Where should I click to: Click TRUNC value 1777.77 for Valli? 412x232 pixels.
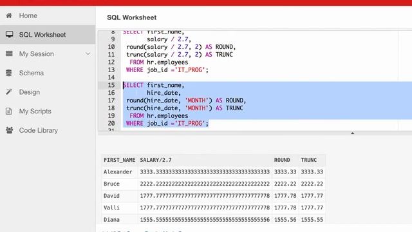312,208
